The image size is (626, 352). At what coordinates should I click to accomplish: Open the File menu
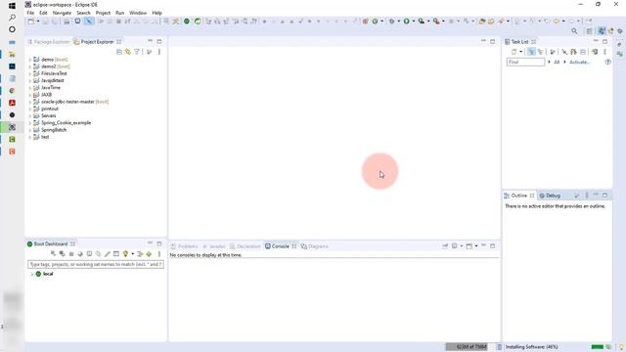pos(30,13)
